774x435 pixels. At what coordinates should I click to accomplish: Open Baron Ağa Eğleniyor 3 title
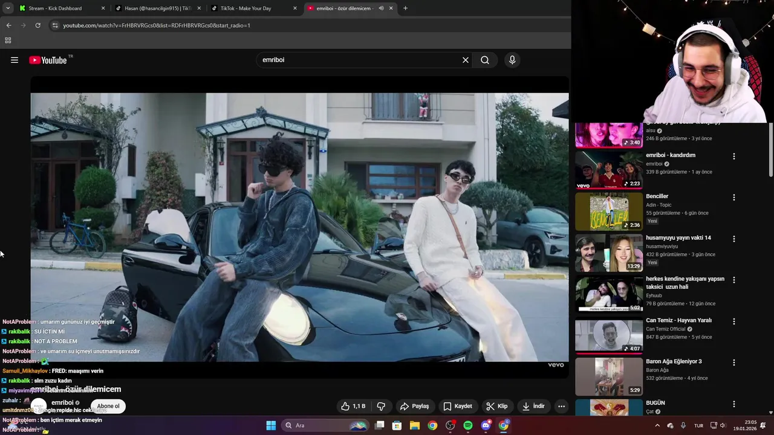[674, 362]
